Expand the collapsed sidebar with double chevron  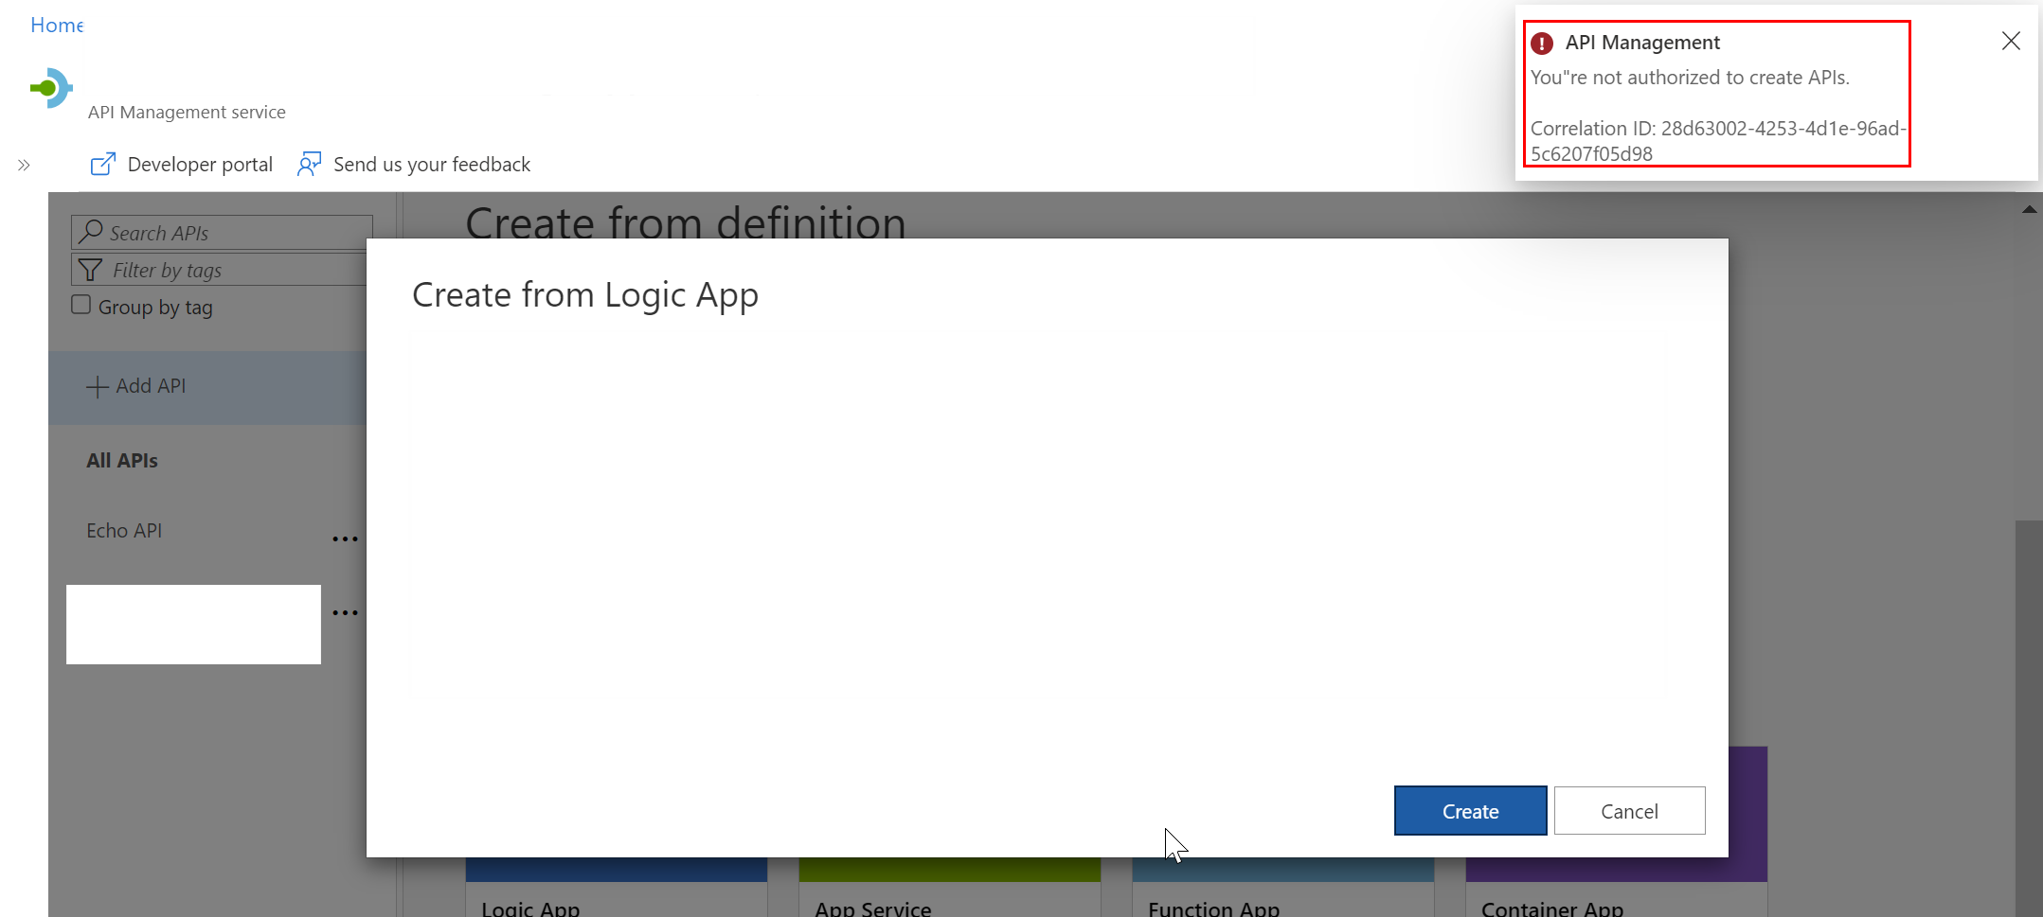click(24, 165)
